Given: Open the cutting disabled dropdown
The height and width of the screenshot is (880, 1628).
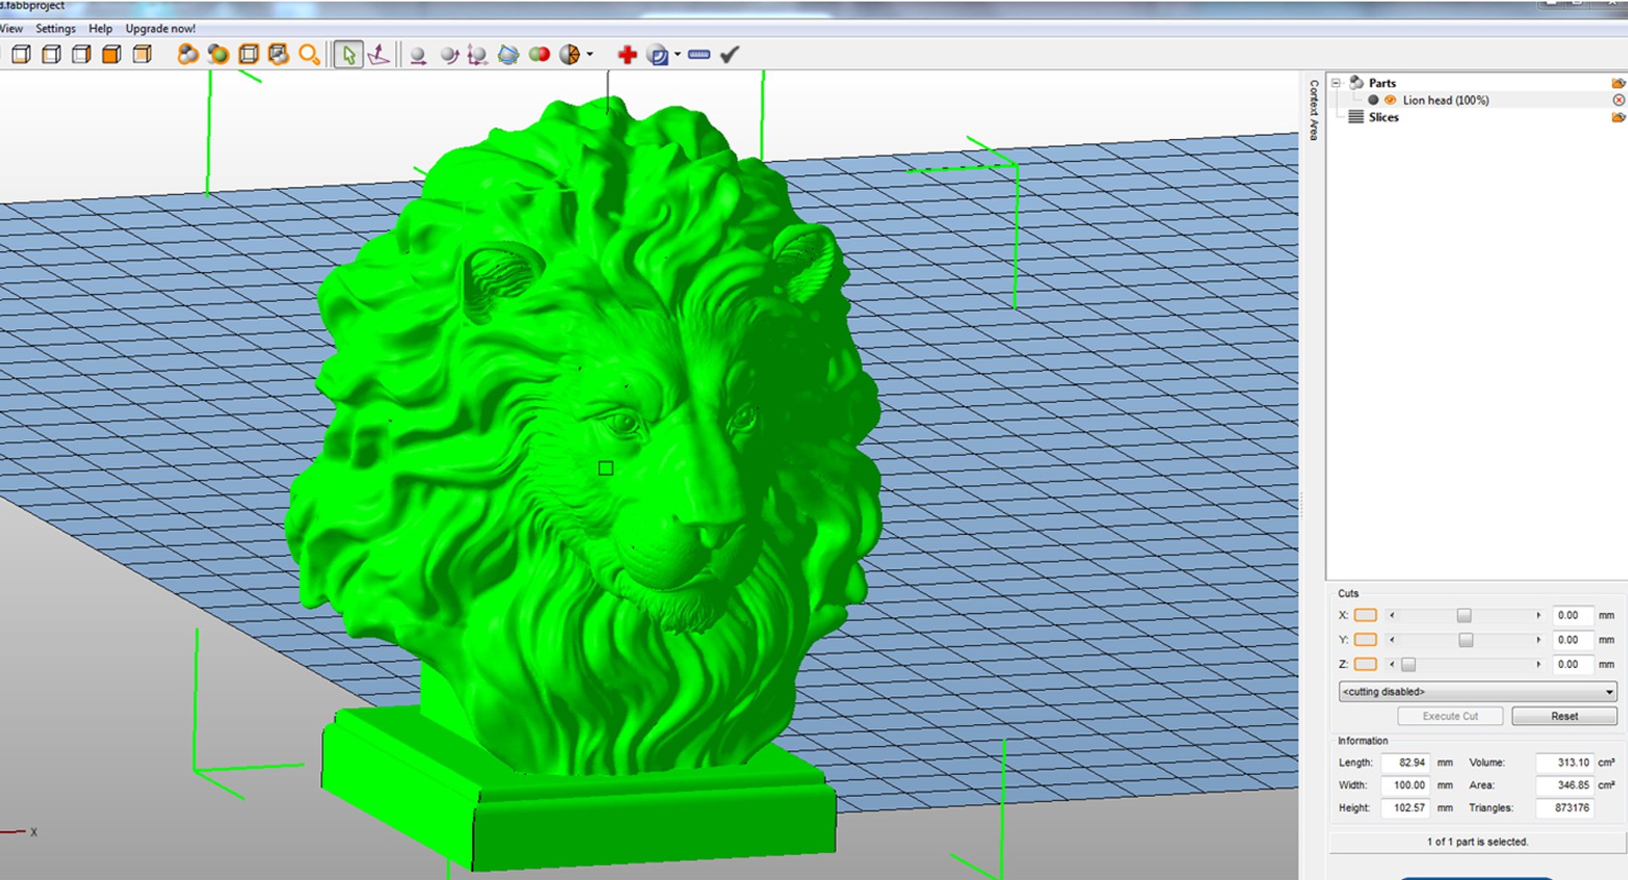Looking at the screenshot, I should tap(1478, 692).
